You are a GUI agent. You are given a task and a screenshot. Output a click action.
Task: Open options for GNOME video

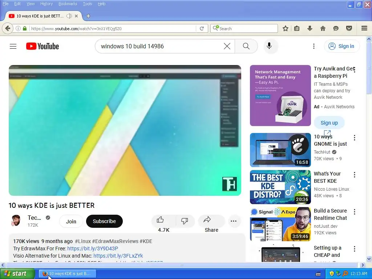(x=355, y=138)
